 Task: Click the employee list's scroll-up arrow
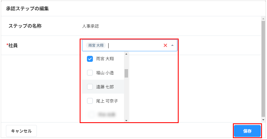pos(126,54)
